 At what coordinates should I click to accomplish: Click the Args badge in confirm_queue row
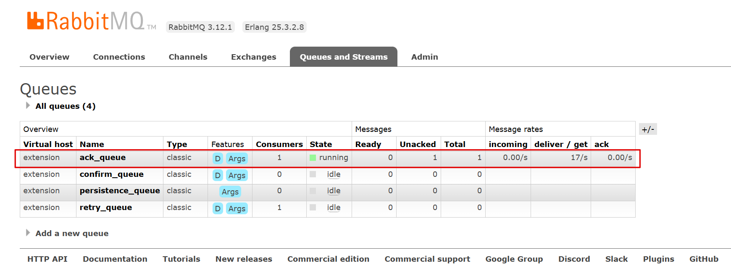(x=237, y=175)
